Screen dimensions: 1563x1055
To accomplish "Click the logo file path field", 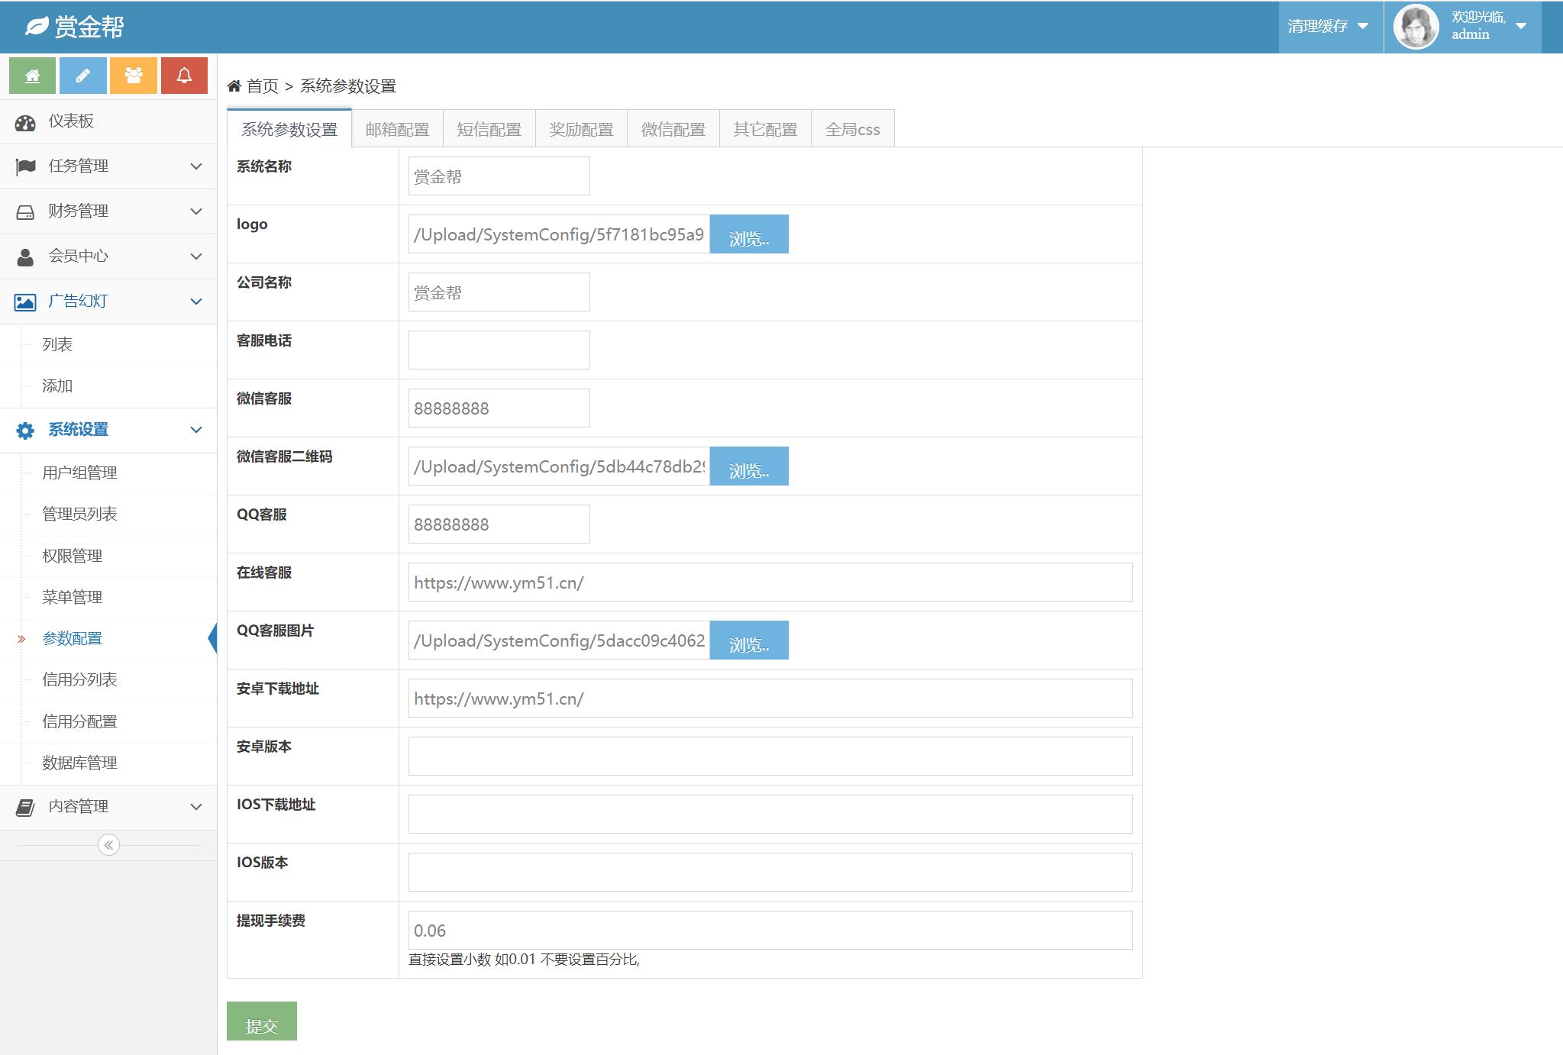I will click(x=559, y=234).
